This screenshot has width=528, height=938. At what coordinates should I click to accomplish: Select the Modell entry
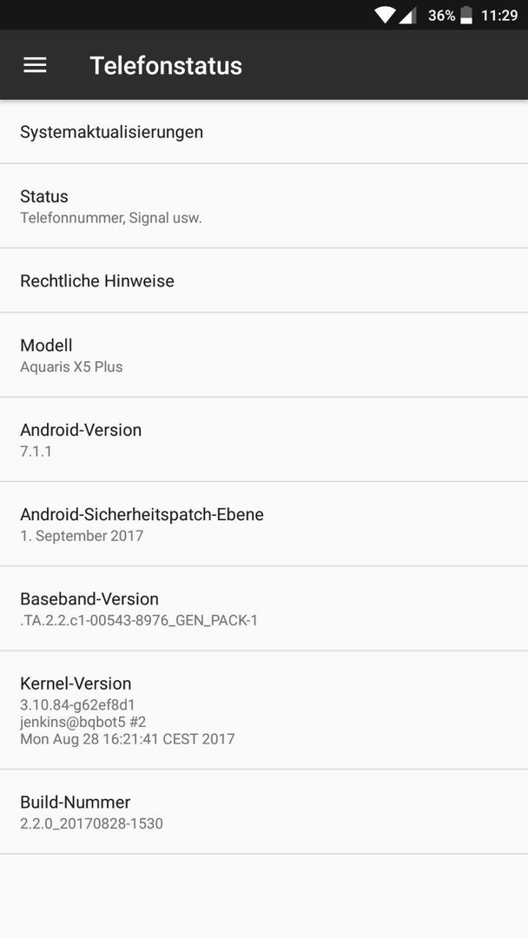(264, 354)
